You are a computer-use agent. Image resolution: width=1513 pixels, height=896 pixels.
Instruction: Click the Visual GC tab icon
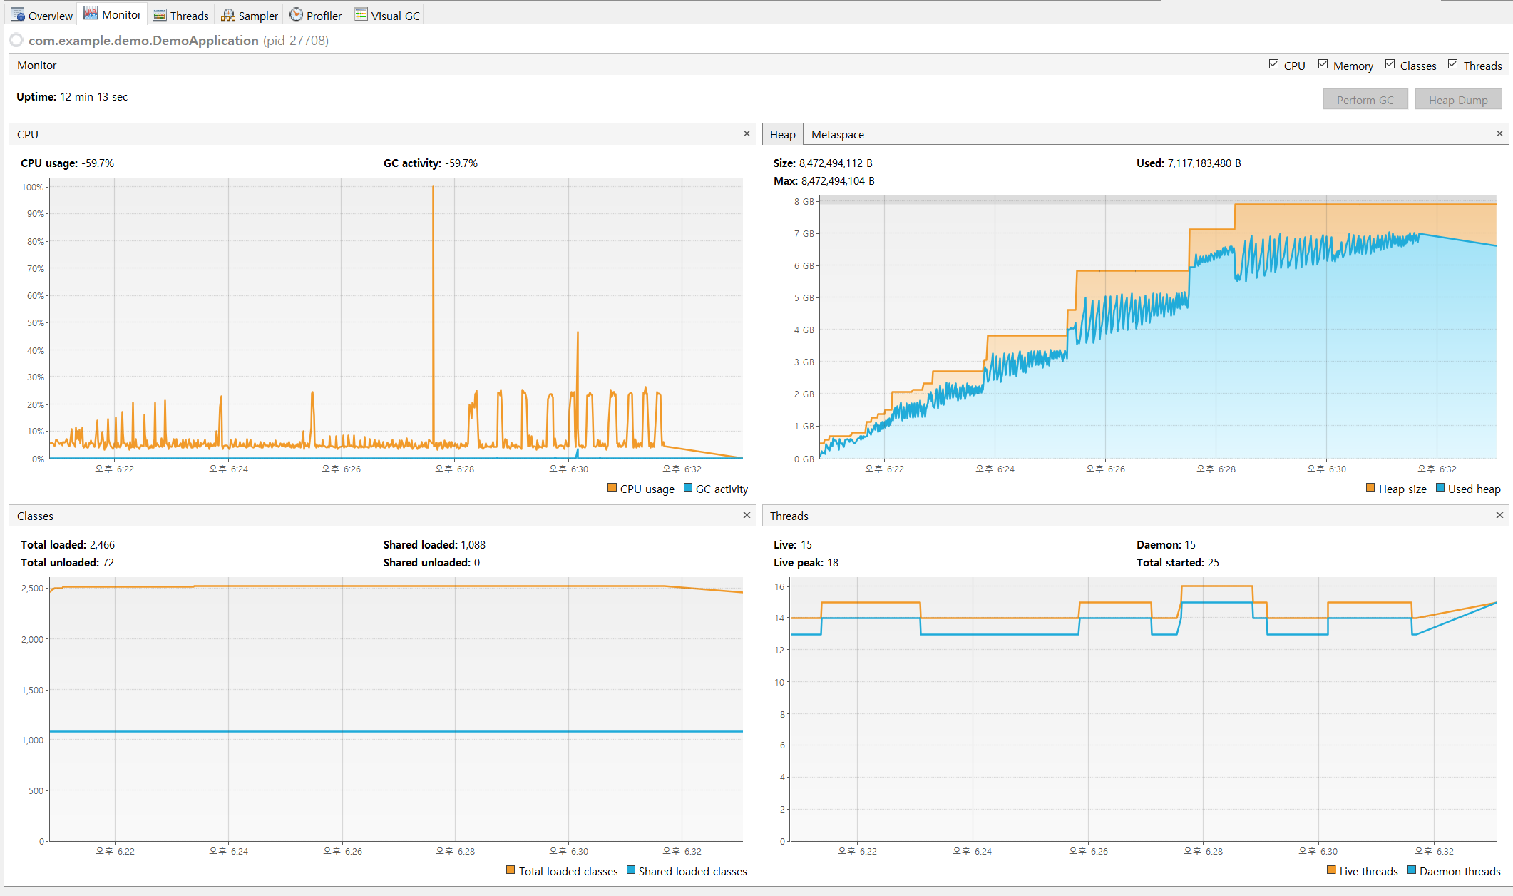click(x=361, y=15)
